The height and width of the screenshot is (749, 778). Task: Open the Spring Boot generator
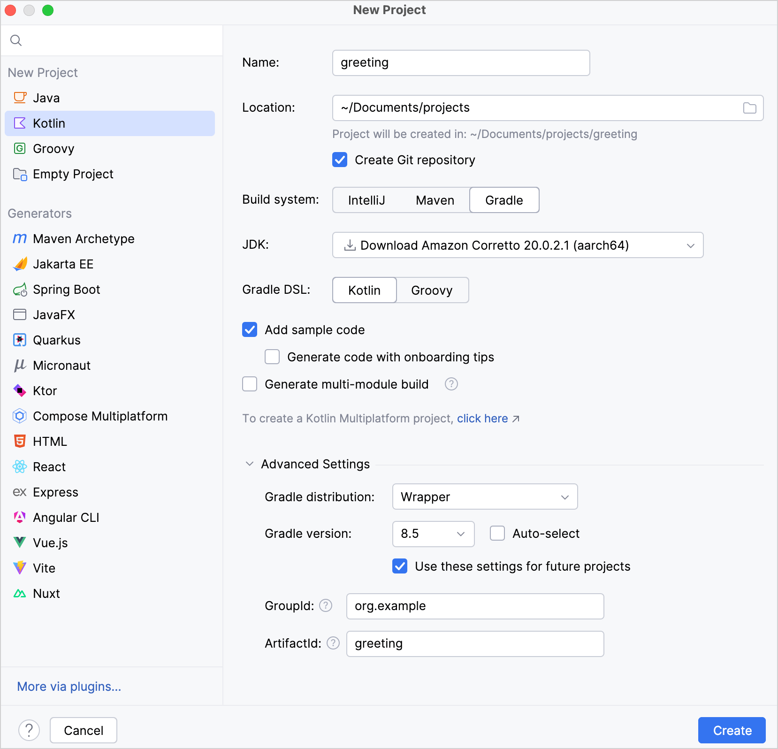[x=66, y=289]
